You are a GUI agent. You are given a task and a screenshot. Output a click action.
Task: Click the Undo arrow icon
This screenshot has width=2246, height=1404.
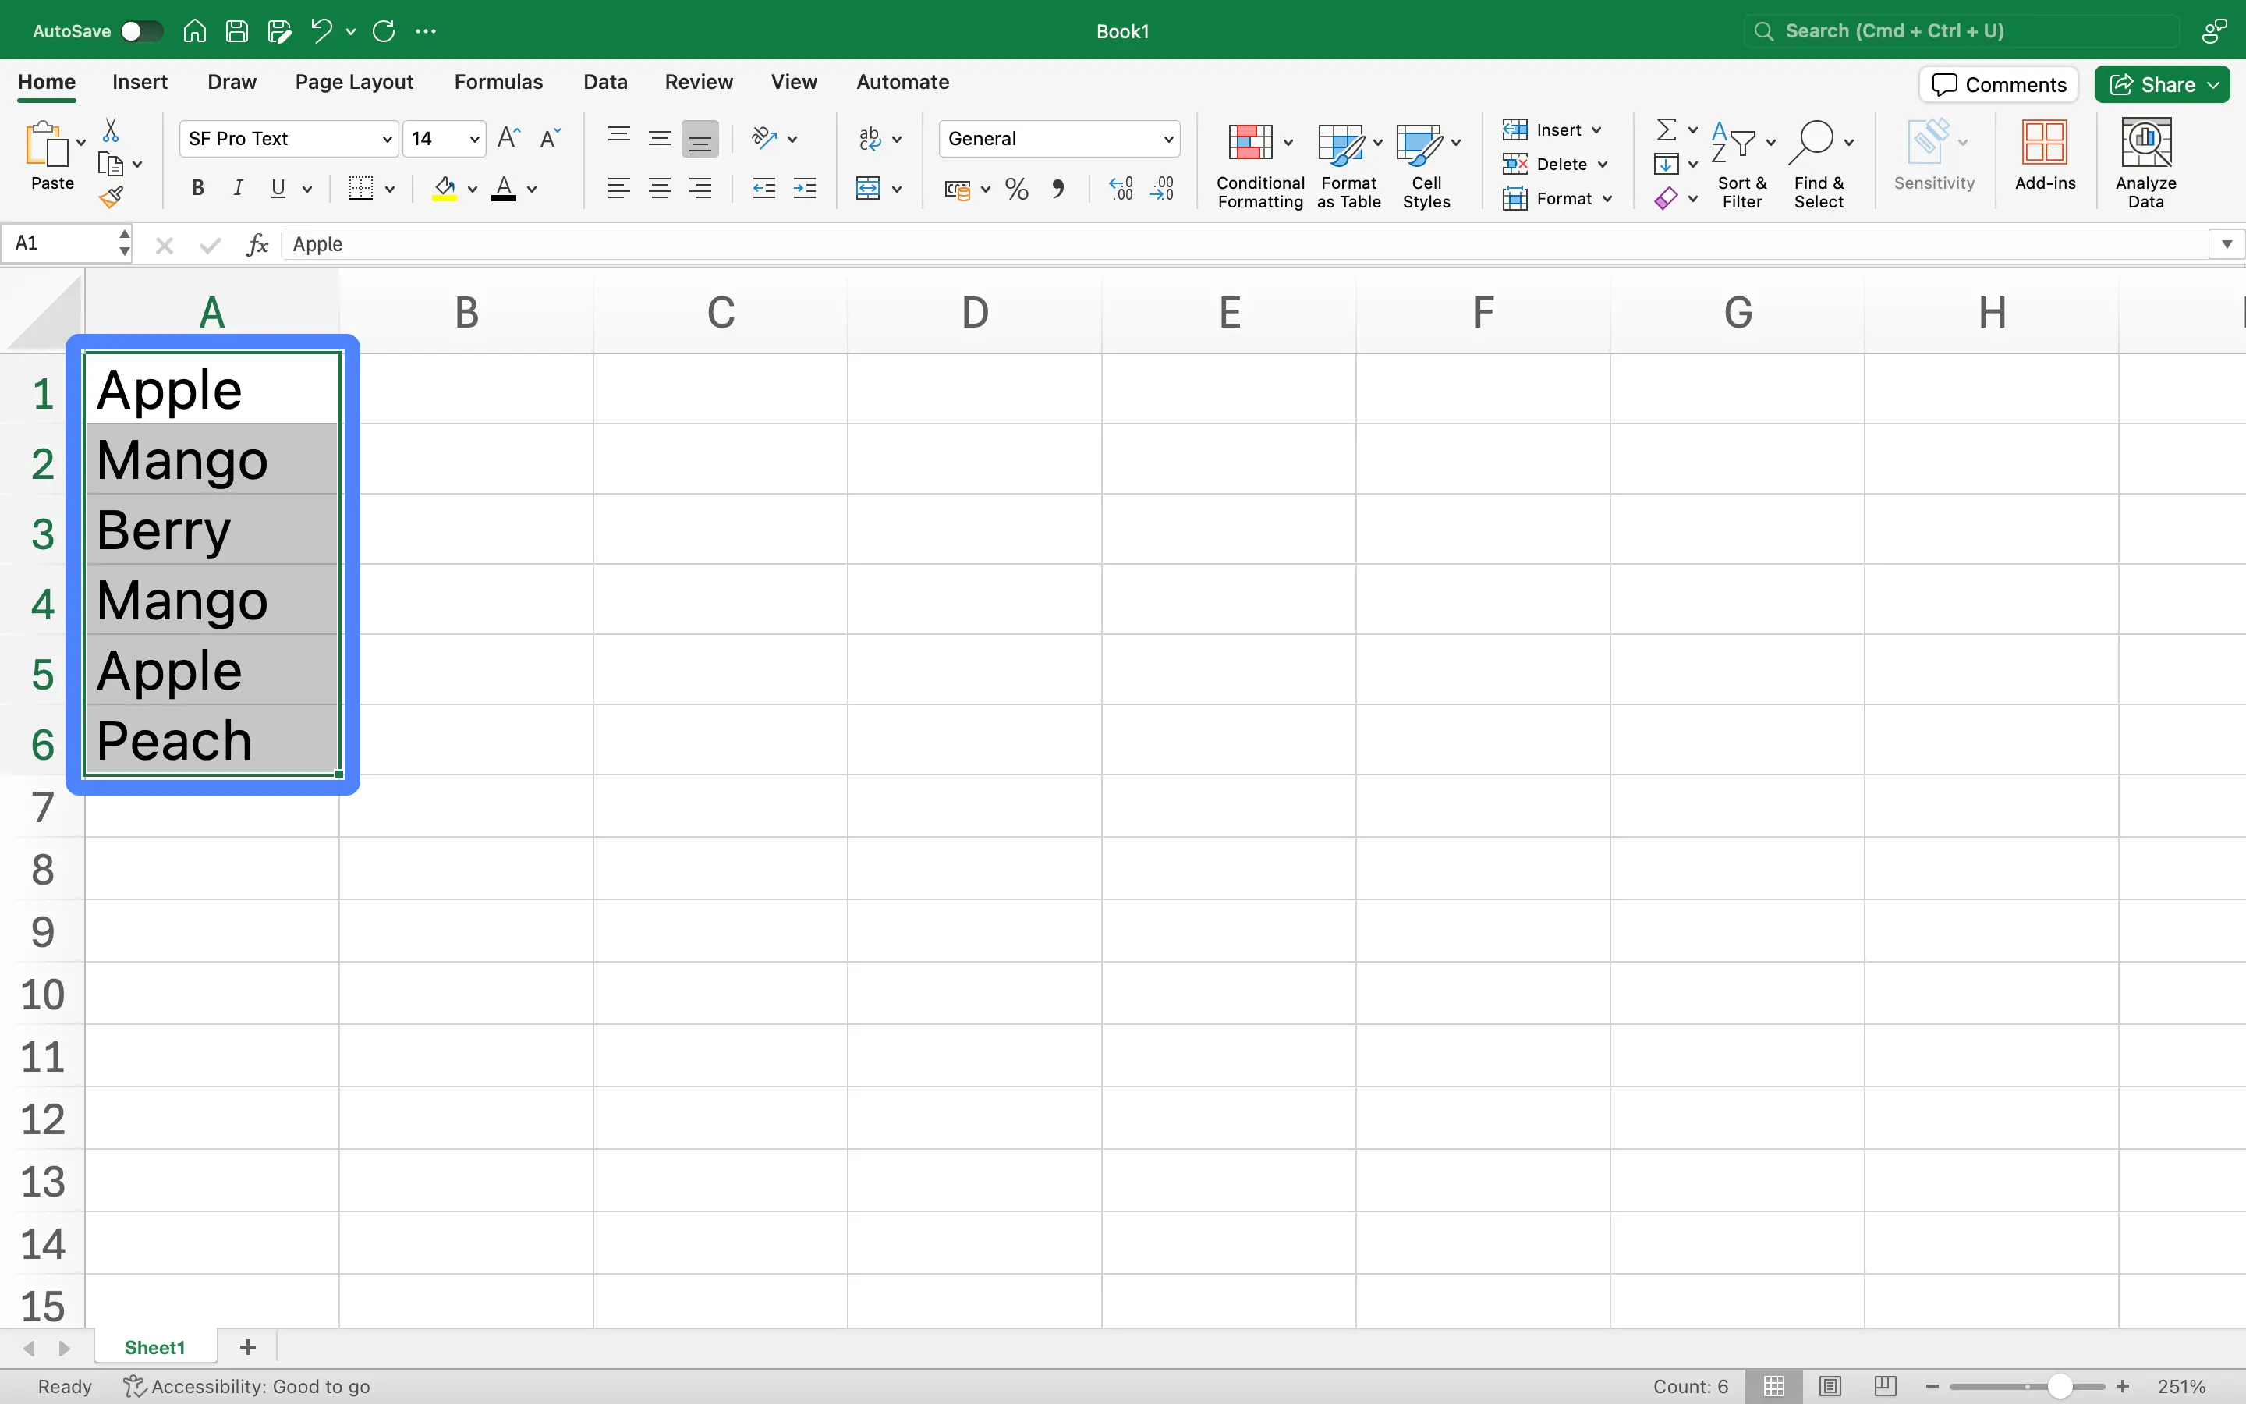(x=321, y=30)
